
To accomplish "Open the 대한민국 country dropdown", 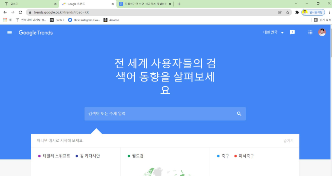I will point(273,32).
